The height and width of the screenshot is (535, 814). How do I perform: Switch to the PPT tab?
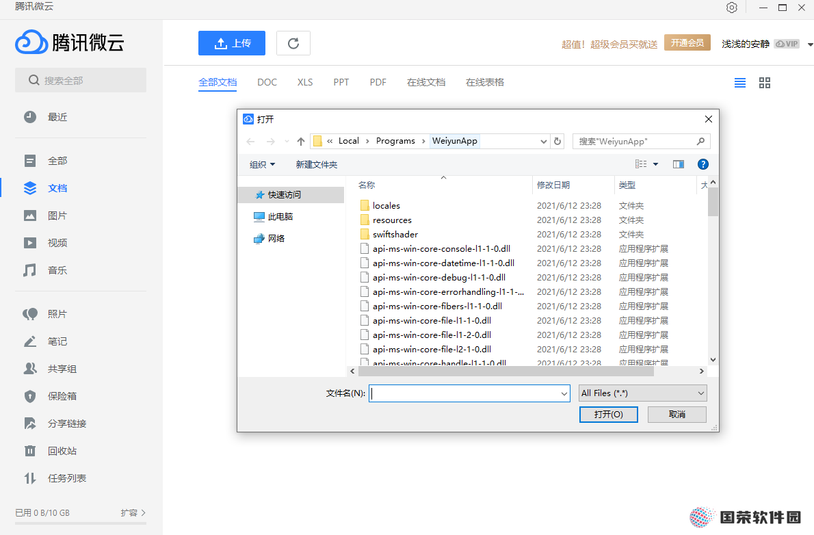(341, 83)
